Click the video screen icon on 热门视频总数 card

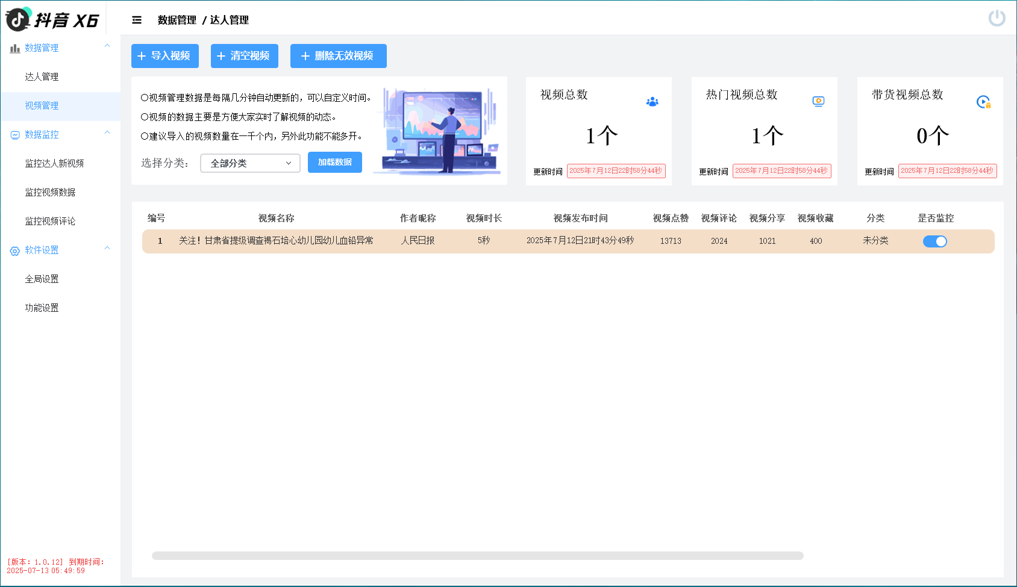point(818,102)
